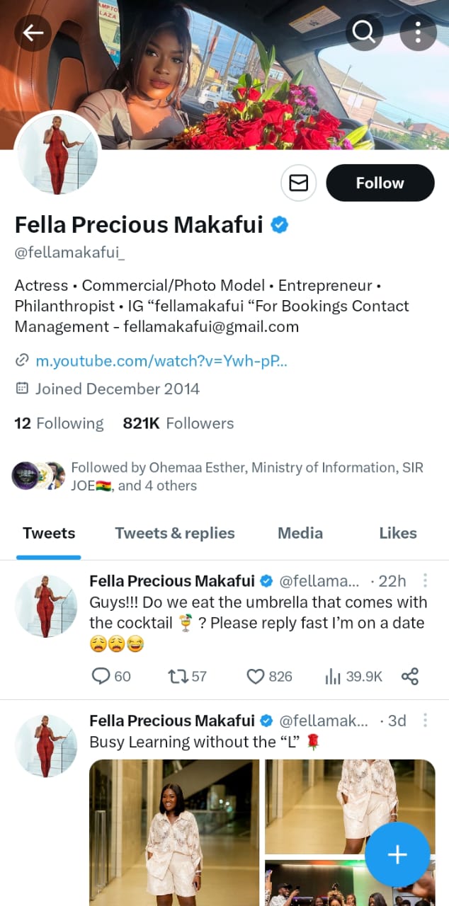Open the search icon in the header

click(363, 32)
